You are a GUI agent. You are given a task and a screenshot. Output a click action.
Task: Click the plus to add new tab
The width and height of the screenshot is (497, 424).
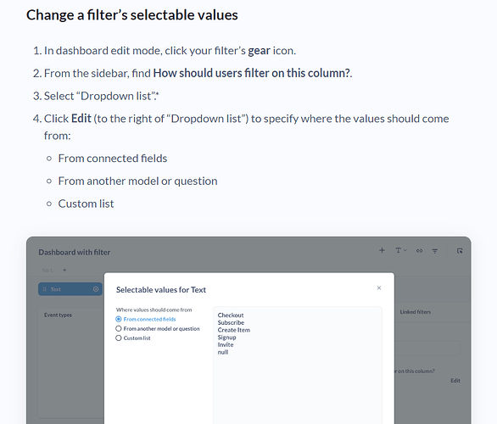click(x=64, y=270)
